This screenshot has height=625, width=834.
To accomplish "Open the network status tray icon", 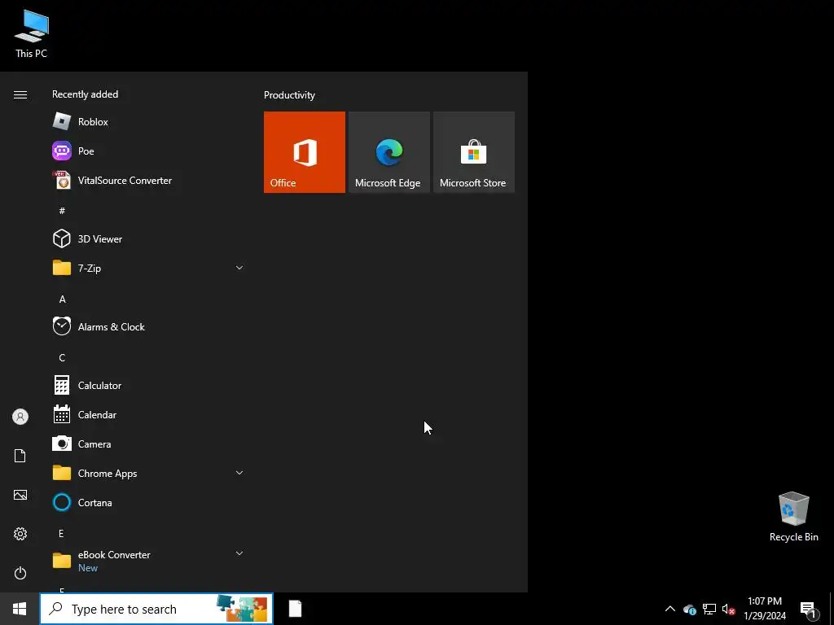I will (709, 609).
